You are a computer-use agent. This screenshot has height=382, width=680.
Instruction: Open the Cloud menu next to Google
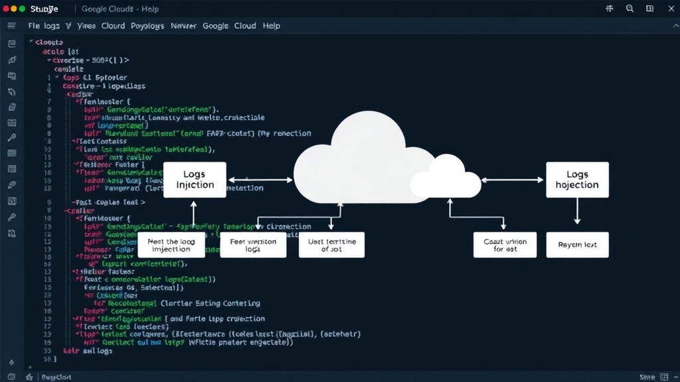tap(245, 26)
